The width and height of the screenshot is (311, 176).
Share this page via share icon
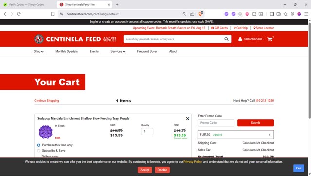click(192, 14)
